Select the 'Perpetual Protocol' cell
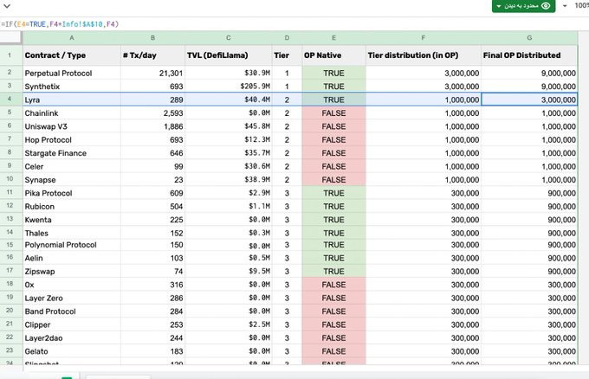589x379 pixels. click(72, 73)
